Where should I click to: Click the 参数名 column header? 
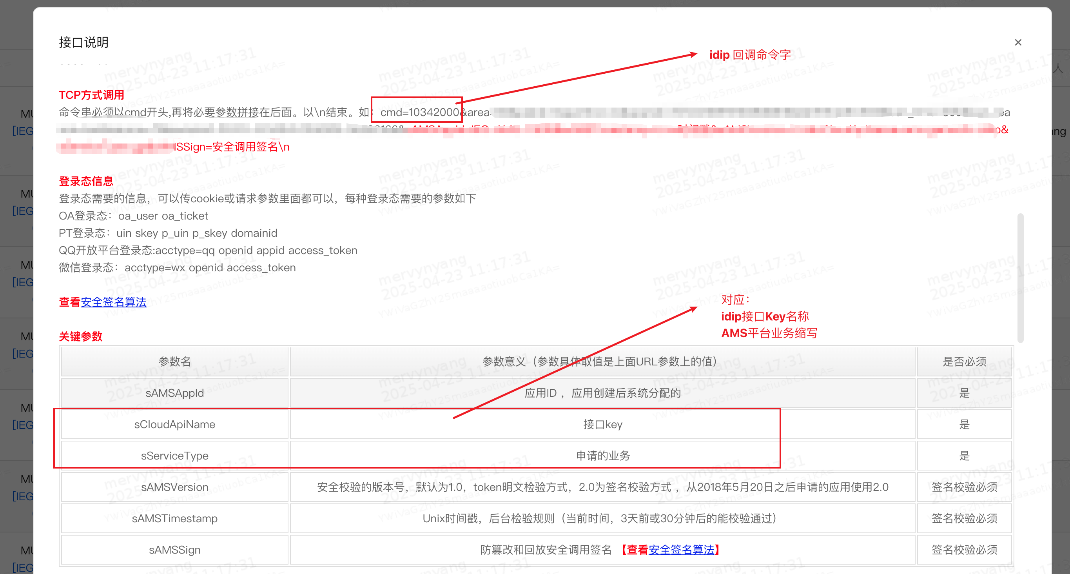coord(174,361)
